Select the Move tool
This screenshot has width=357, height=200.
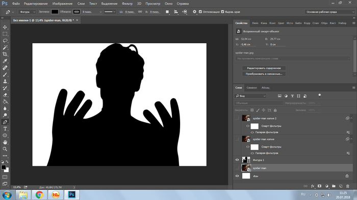(x=5, y=27)
